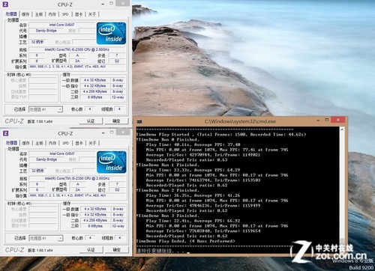375x271 pixels.
Task: Click the "TimeDemo Run 2 Finished" line
Action: click(168, 190)
